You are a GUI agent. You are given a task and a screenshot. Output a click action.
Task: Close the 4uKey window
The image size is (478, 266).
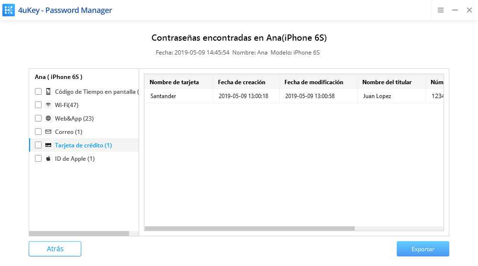click(469, 10)
